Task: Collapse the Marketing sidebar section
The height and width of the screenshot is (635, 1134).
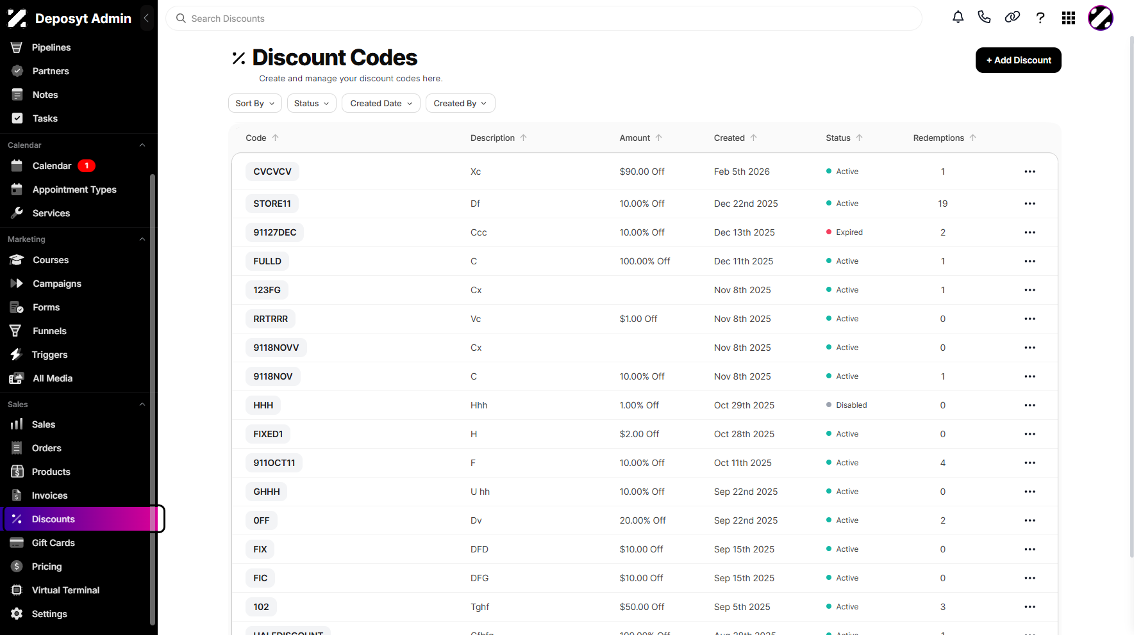Action: [142, 239]
